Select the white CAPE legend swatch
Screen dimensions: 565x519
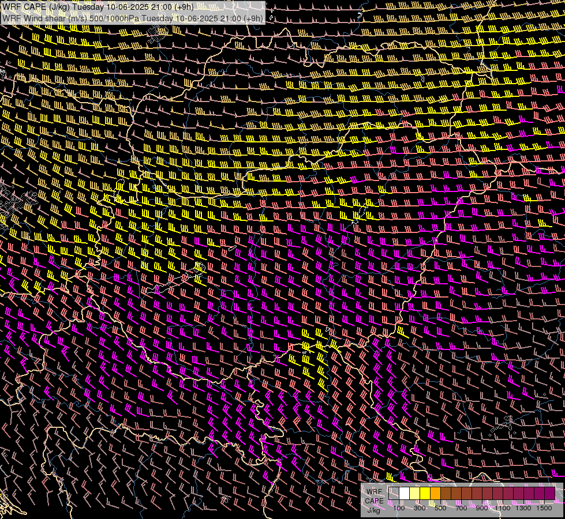coord(405,493)
